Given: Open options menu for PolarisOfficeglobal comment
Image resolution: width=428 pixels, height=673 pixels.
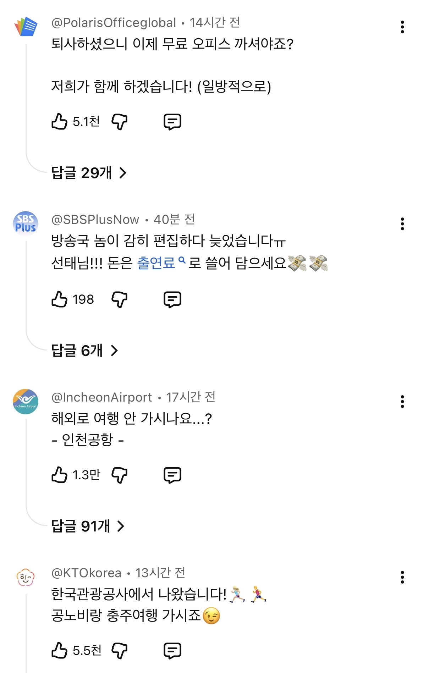Looking at the screenshot, I should 402,27.
